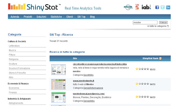This screenshot has height=106, width=174.
Task: Select Scuola & Formazione category
Action: [x=19, y=68]
